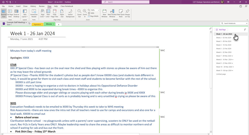The height and width of the screenshot is (135, 249).
Task: Expand the page with the diagonal arrows icon
Action: 210,29
